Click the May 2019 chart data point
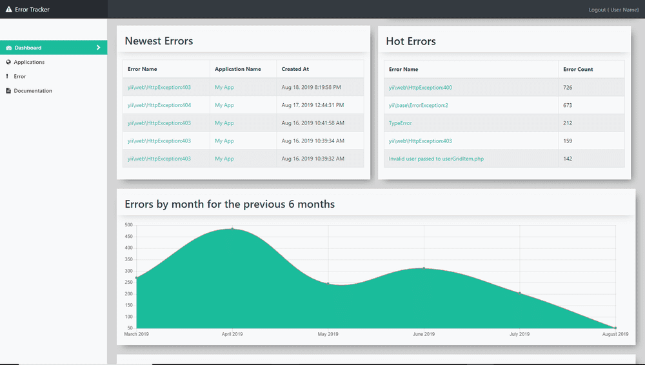The image size is (645, 365). [328, 284]
